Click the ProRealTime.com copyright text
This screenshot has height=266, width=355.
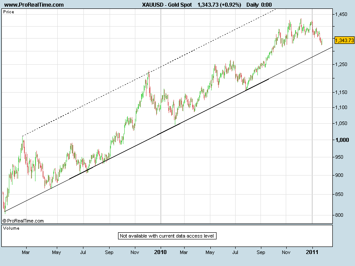(x=23, y=221)
